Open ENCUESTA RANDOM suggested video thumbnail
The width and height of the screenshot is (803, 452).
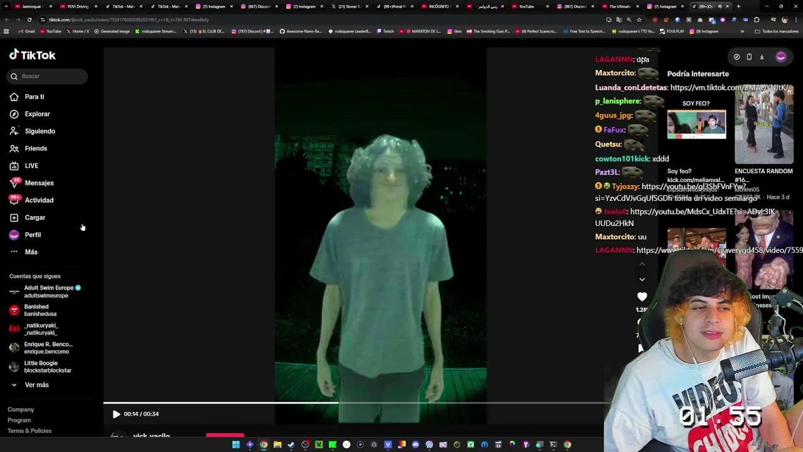tap(764, 125)
